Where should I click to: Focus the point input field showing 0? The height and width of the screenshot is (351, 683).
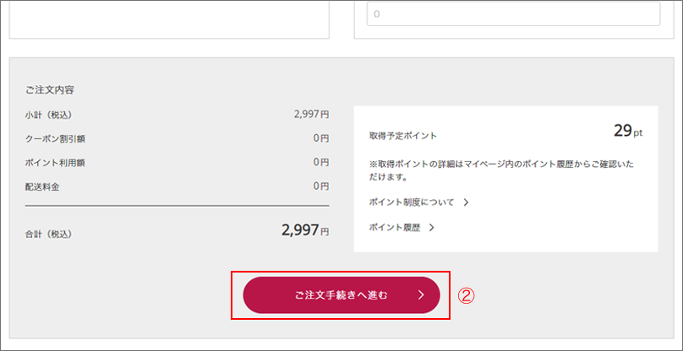coord(513,14)
